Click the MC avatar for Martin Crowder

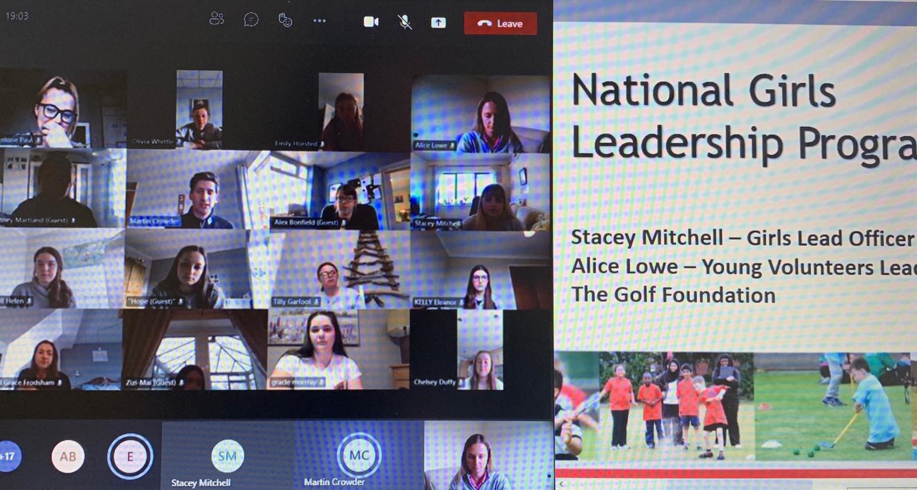[x=359, y=455]
